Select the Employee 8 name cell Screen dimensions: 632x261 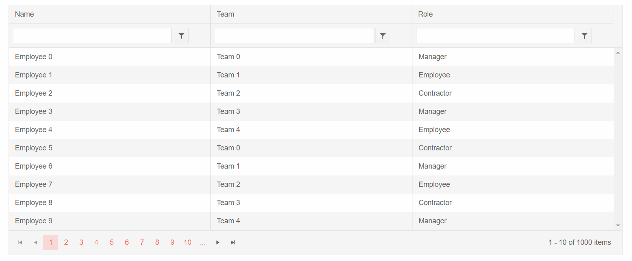click(x=109, y=203)
